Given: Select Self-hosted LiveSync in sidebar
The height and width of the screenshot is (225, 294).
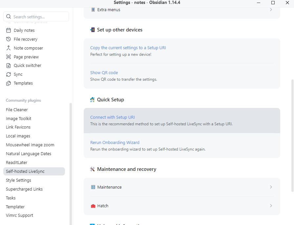Looking at the screenshot, I should pos(34,172).
